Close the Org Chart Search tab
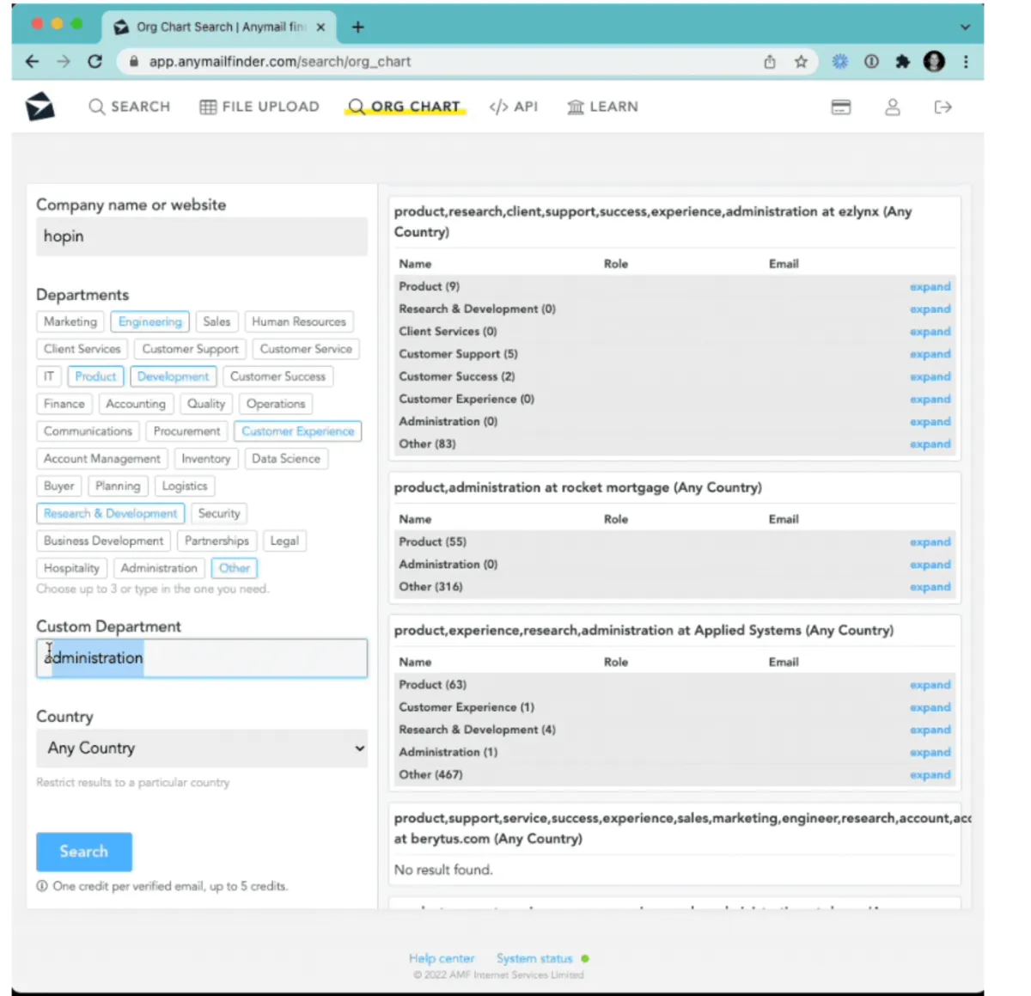Viewport: 1031px width, 996px height. click(x=320, y=27)
